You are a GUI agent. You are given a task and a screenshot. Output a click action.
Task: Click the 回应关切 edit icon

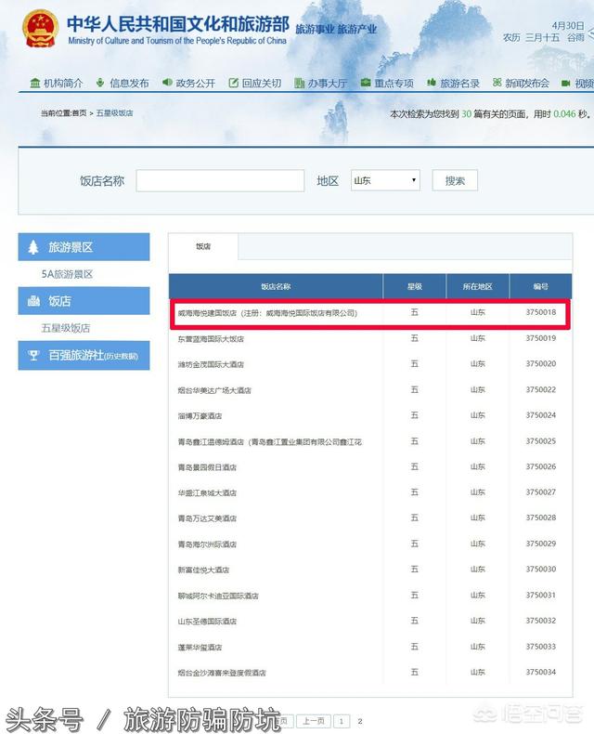point(234,83)
